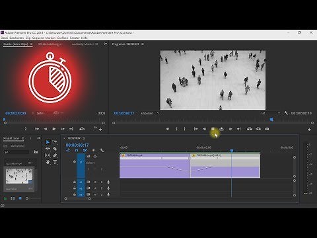This screenshot has height=238, width=317.
Task: Select the Type tool
Action: pos(55,162)
